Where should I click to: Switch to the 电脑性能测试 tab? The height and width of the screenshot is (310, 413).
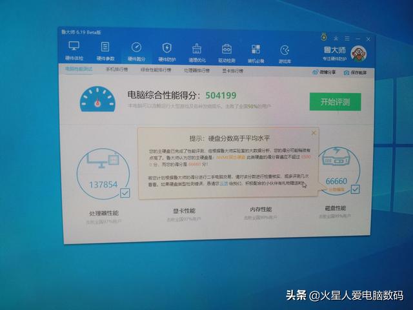pos(79,69)
